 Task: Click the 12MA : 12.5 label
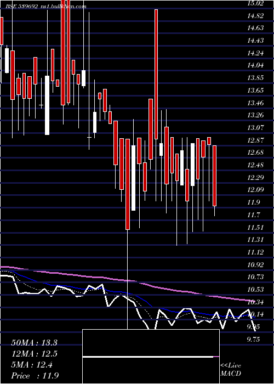(x=34, y=354)
